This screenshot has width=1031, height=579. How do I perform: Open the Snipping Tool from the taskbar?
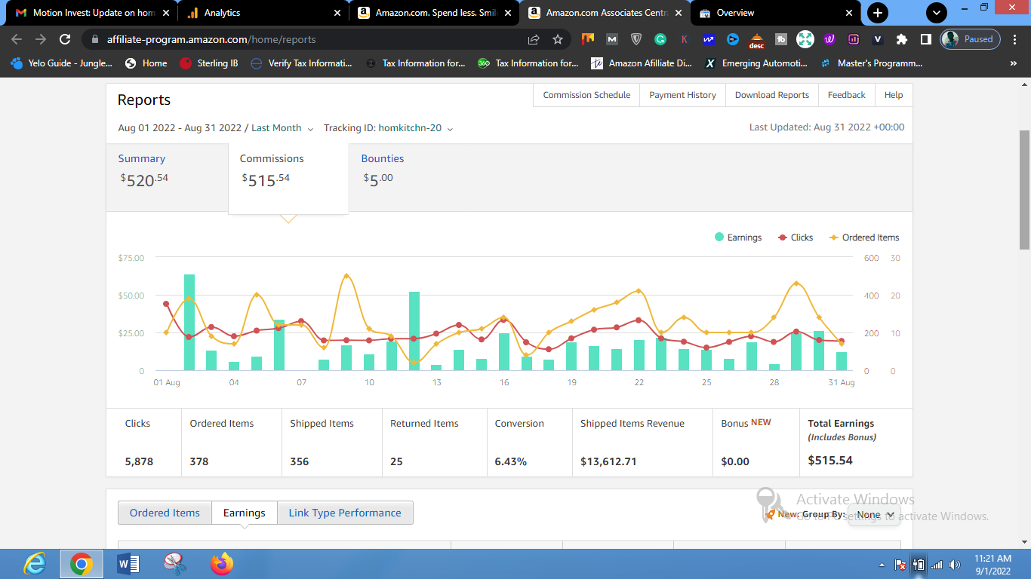[175, 564]
